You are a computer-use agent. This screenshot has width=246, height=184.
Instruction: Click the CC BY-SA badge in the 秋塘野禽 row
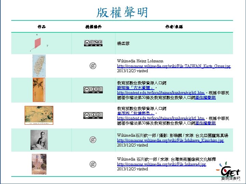93,115
